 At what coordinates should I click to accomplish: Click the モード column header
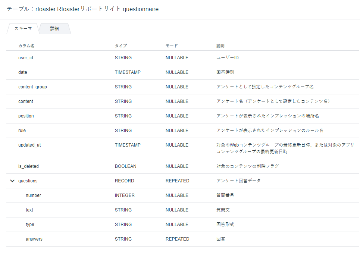[x=172, y=46]
